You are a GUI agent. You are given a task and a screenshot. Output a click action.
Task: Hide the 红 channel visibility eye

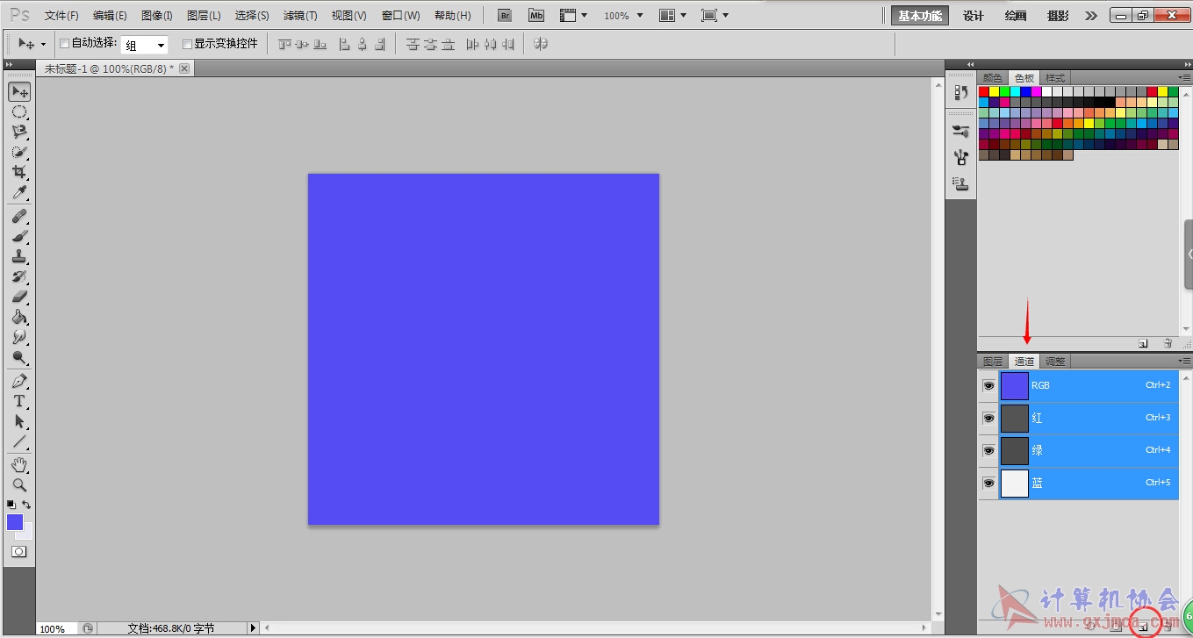[x=988, y=418]
